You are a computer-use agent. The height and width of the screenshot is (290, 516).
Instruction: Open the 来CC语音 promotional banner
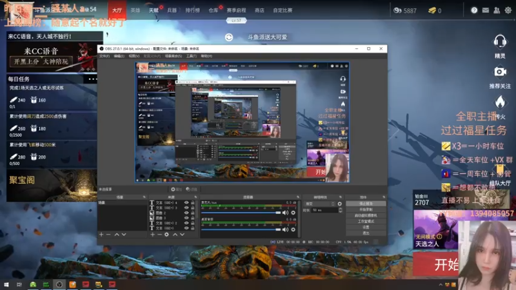55,56
